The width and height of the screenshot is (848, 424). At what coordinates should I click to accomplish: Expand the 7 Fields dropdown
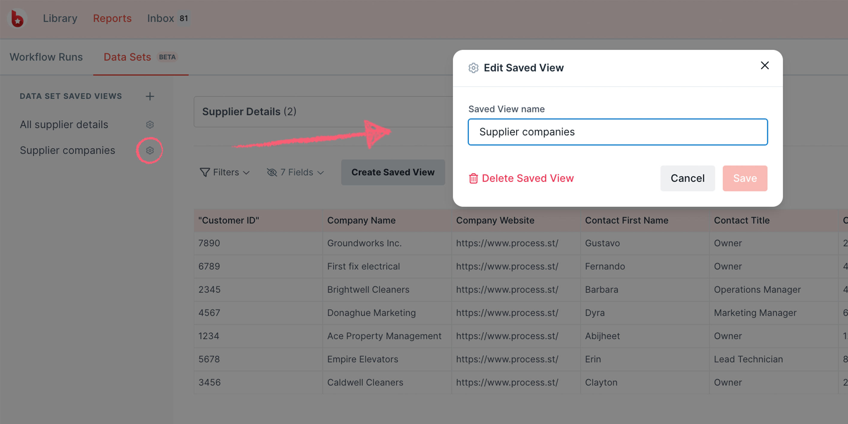(295, 172)
